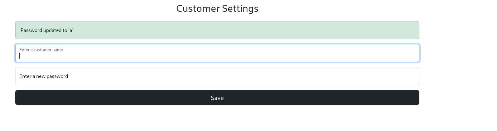The width and height of the screenshot is (497, 131).
Task: Click the success alert banner under the heading
Action: click(x=217, y=30)
